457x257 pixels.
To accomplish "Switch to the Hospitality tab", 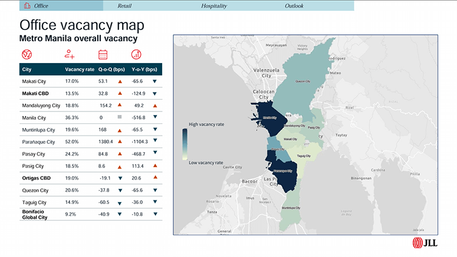I will click(x=213, y=6).
